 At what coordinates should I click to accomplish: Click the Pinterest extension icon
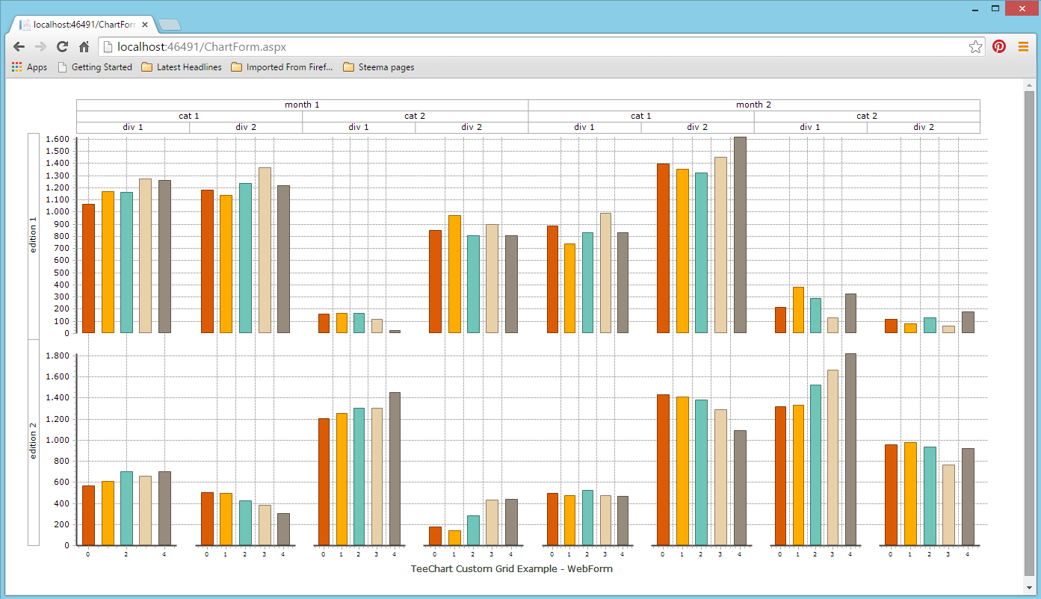(x=999, y=46)
